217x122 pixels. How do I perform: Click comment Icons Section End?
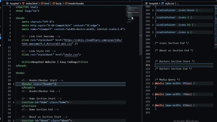(x=172, y=43)
